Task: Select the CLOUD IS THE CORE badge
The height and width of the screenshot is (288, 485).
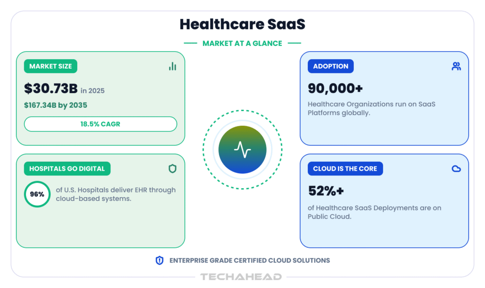Action: coord(345,168)
